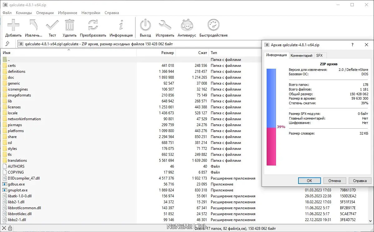Image resolution: width=374 pixels, height=232 pixels.
Task: Open the Исправить repair wrench tool
Action: pos(165,25)
